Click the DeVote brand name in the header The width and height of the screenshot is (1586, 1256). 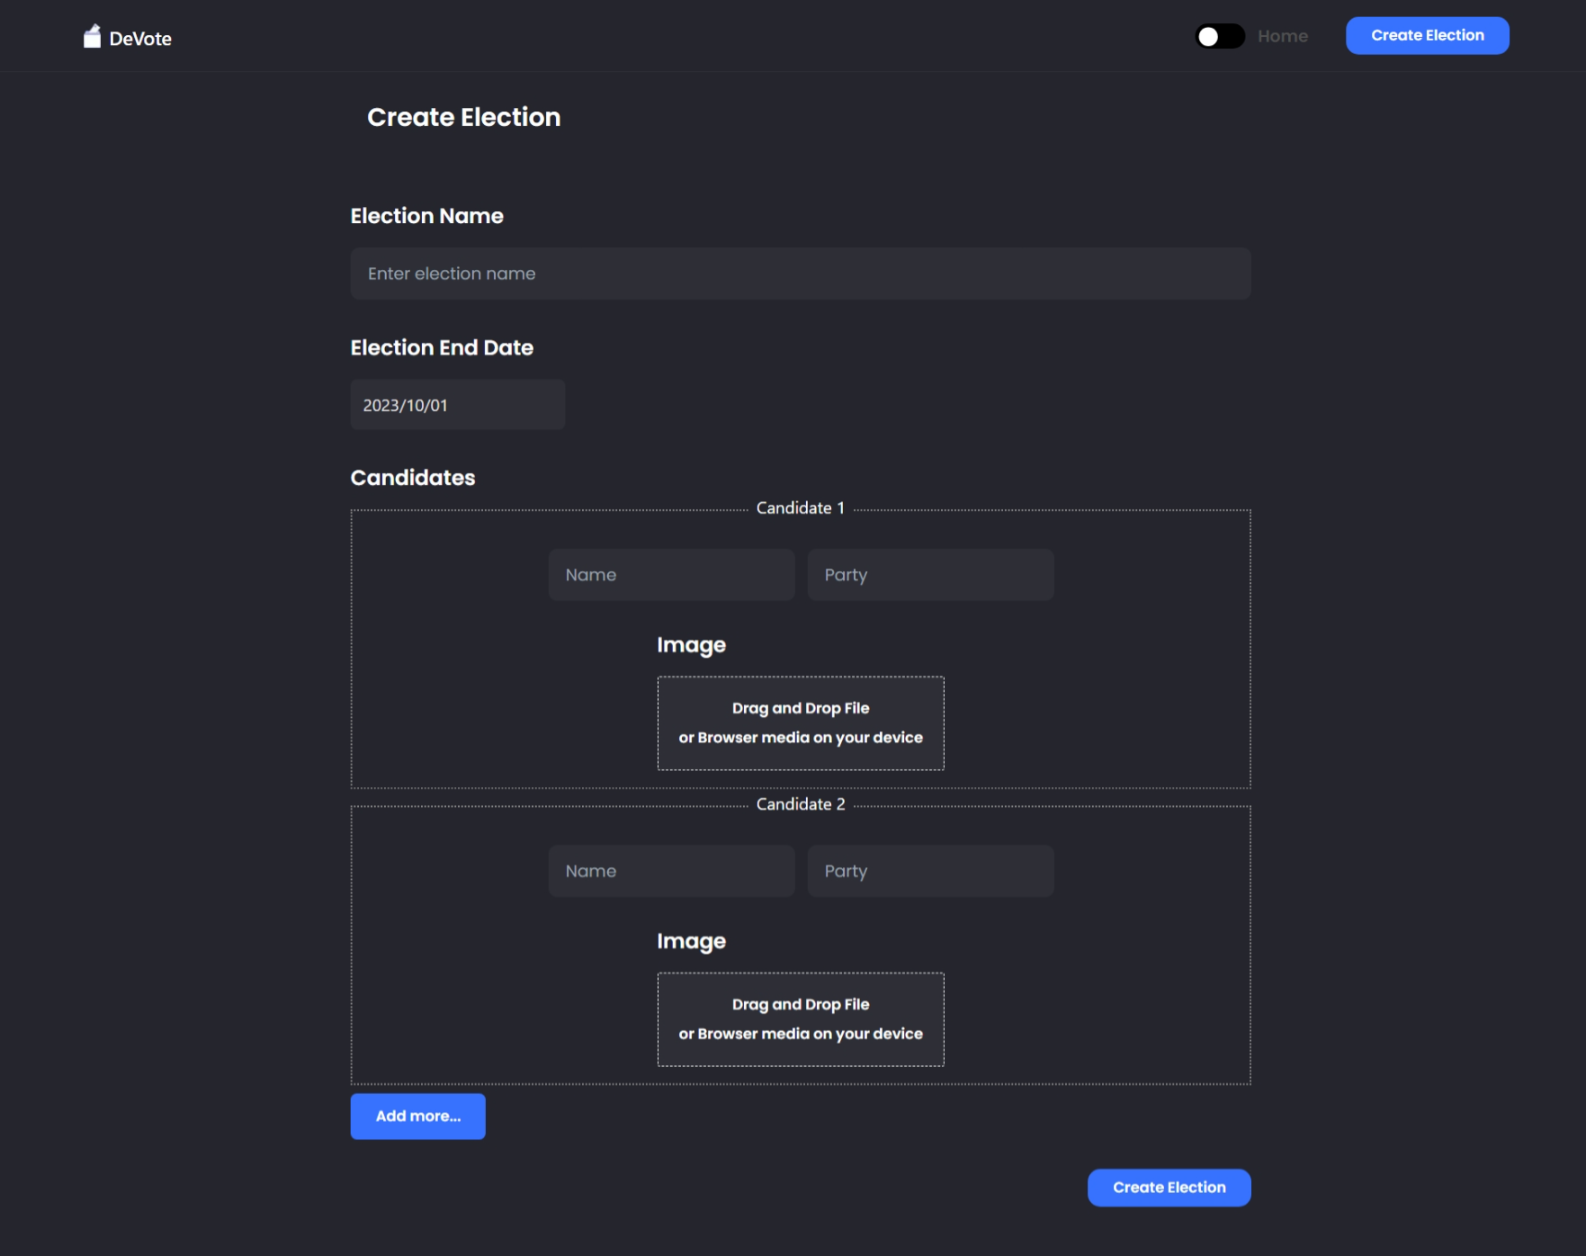coord(139,38)
